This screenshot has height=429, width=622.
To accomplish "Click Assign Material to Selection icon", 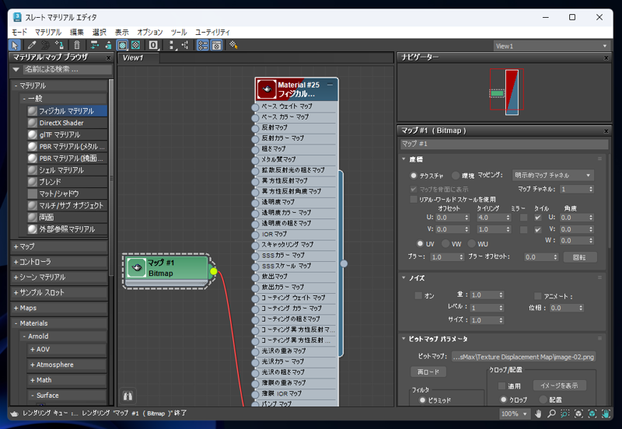I will pos(60,45).
